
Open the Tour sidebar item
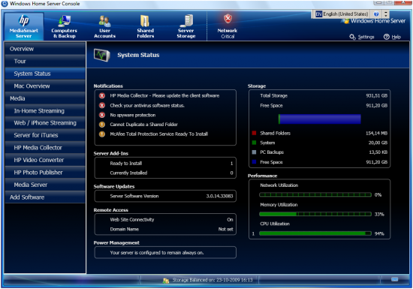pos(45,62)
